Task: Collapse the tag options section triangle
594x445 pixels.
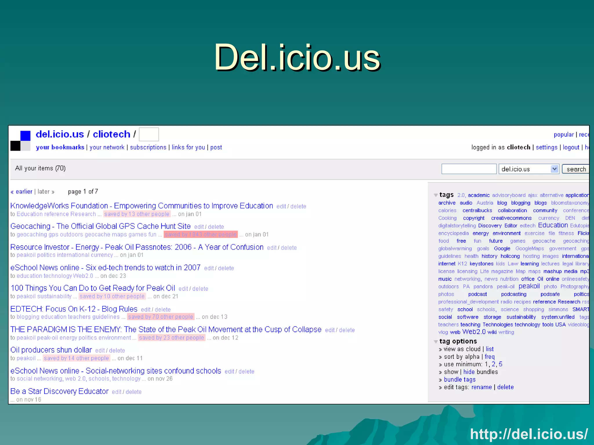Action: 436,342
